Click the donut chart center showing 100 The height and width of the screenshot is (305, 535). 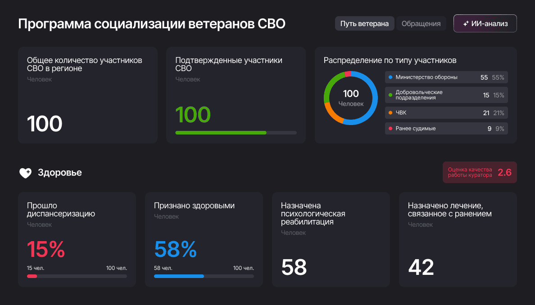351,98
